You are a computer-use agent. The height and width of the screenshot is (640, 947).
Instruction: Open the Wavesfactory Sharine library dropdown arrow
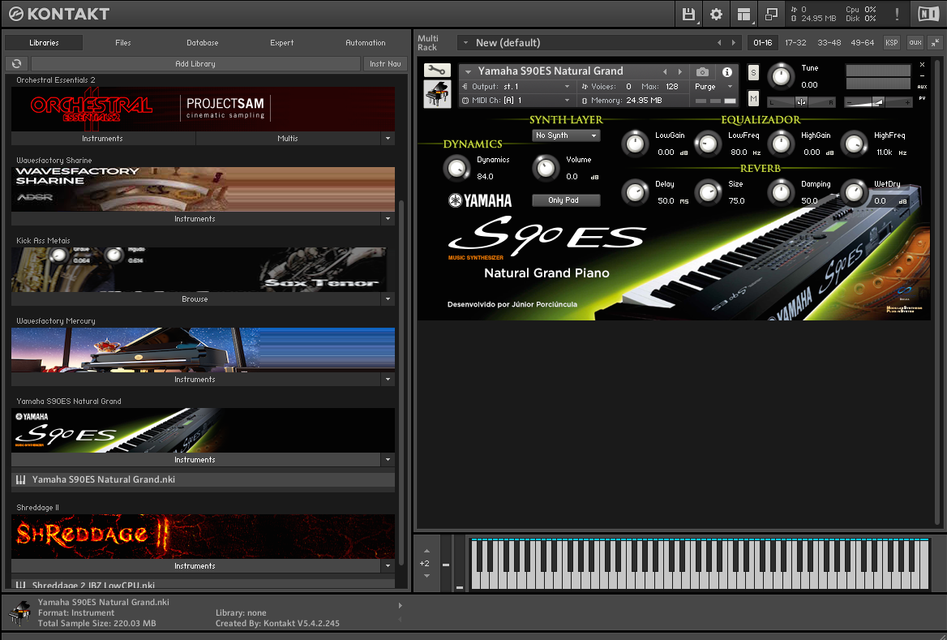388,219
